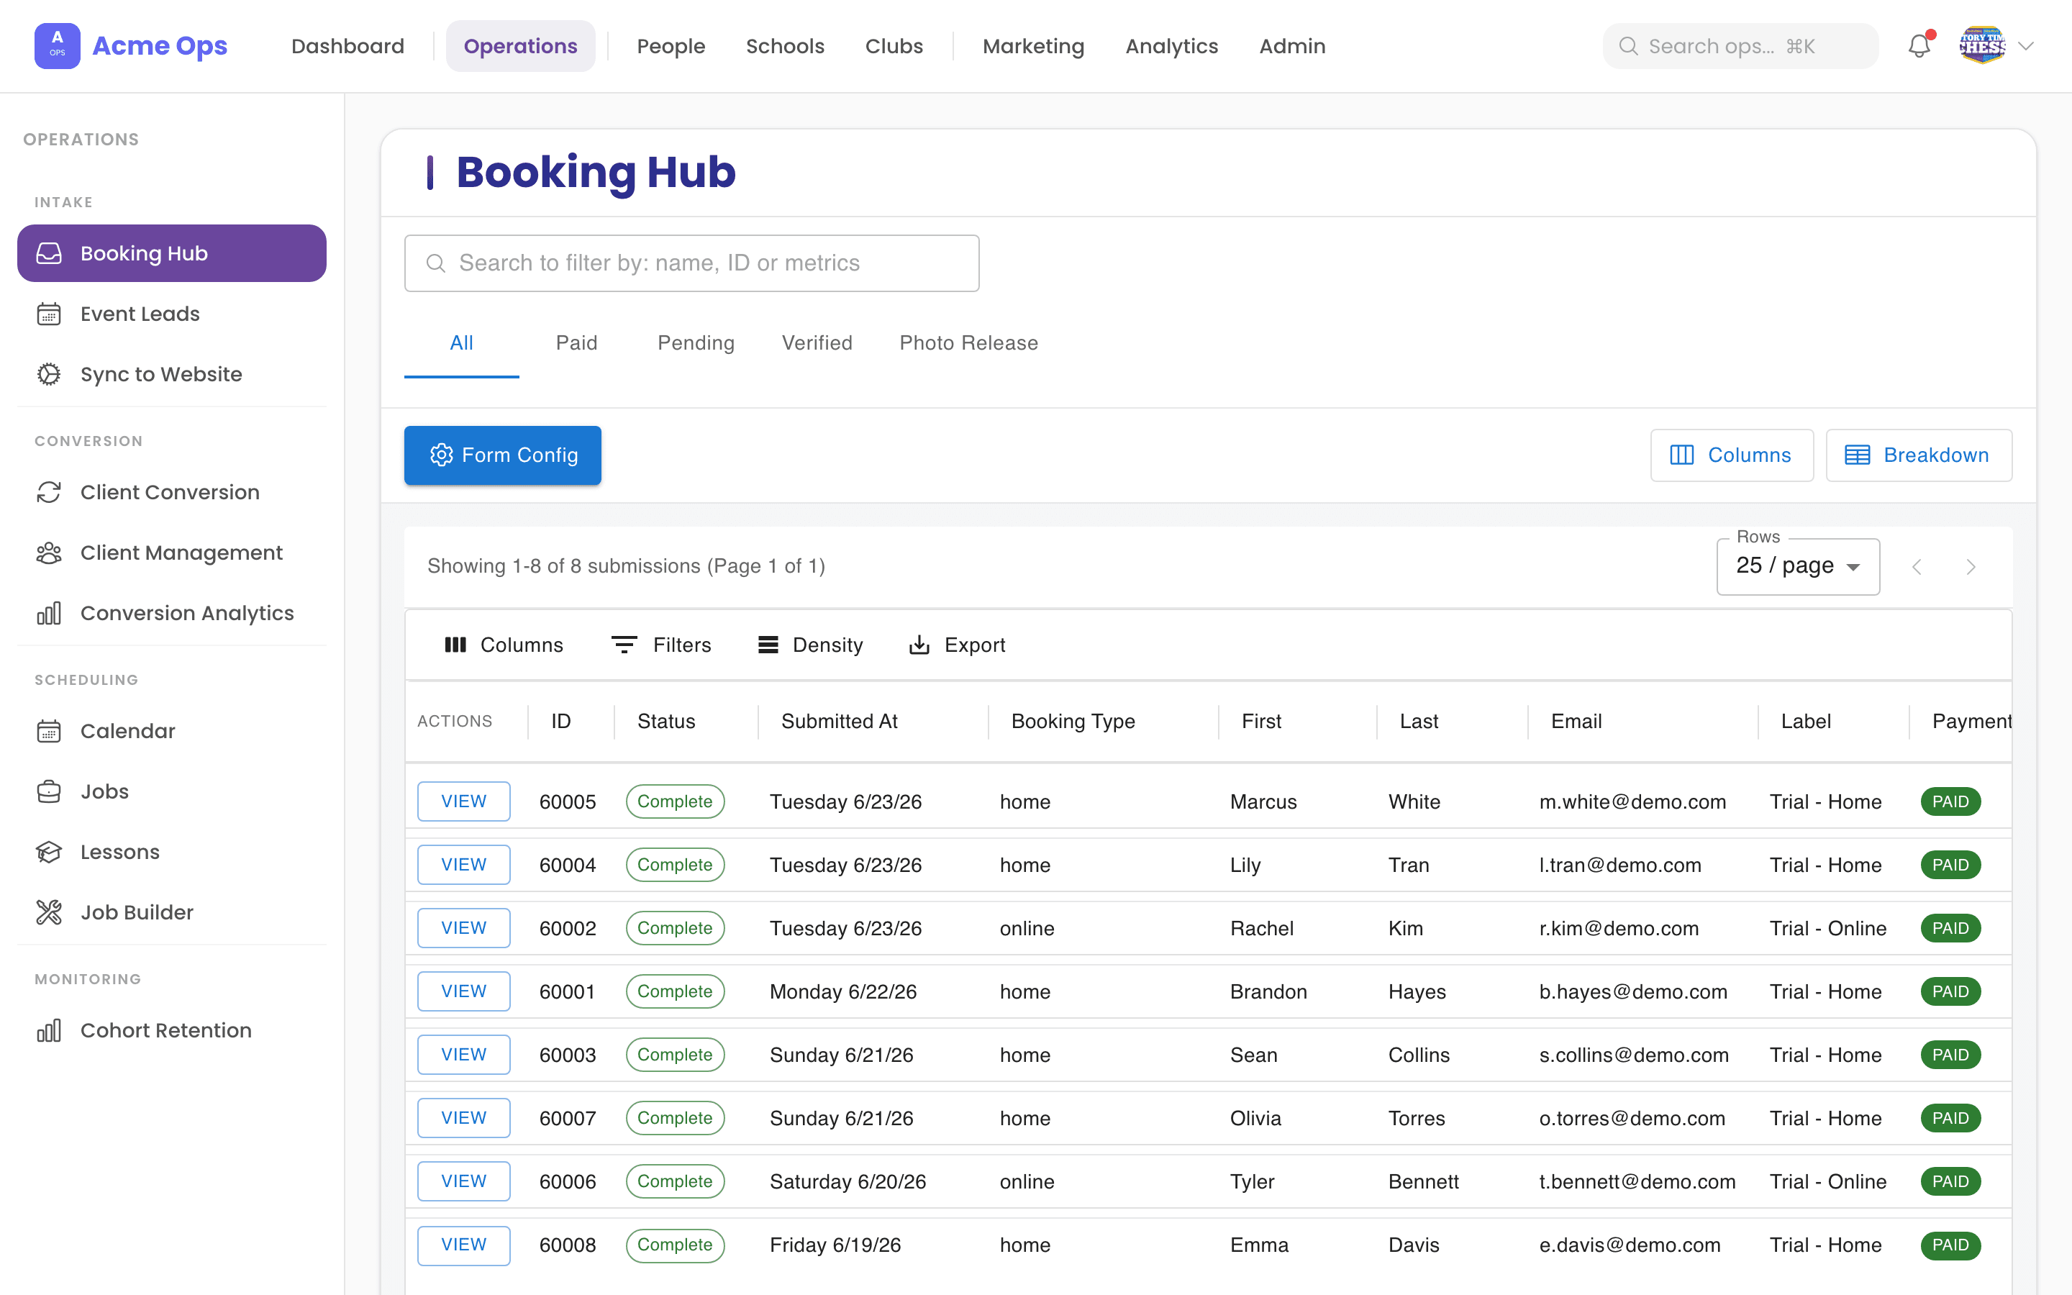
Task: Click the Jobs briefcase icon
Action: (49, 791)
